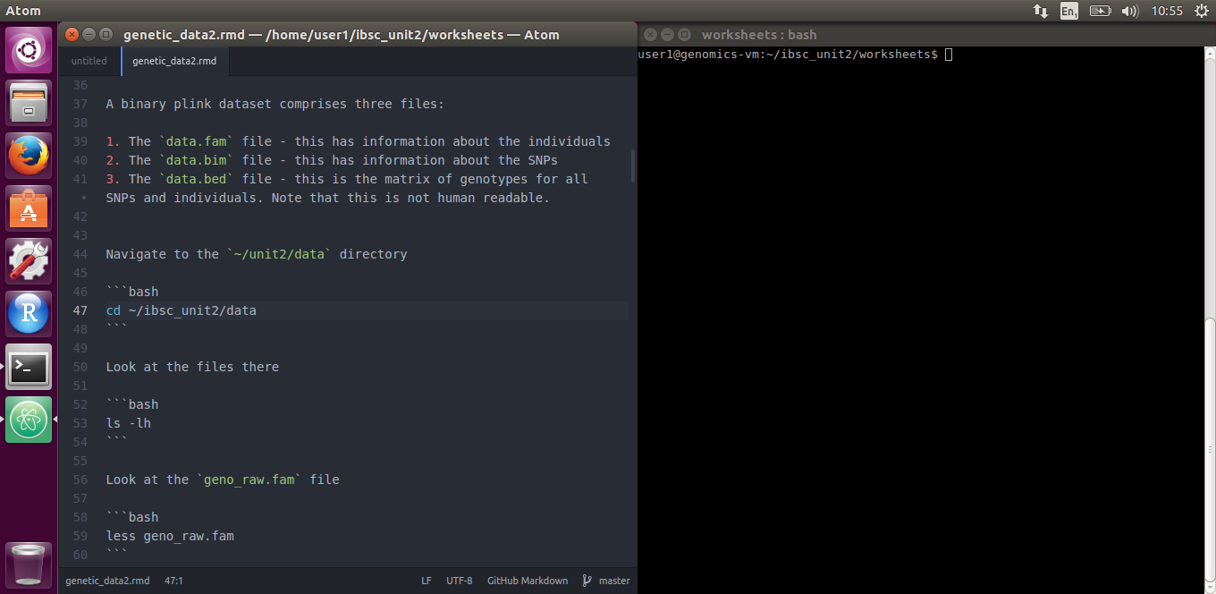Open the LF line ending selector
The image size is (1216, 594).
pos(426,581)
